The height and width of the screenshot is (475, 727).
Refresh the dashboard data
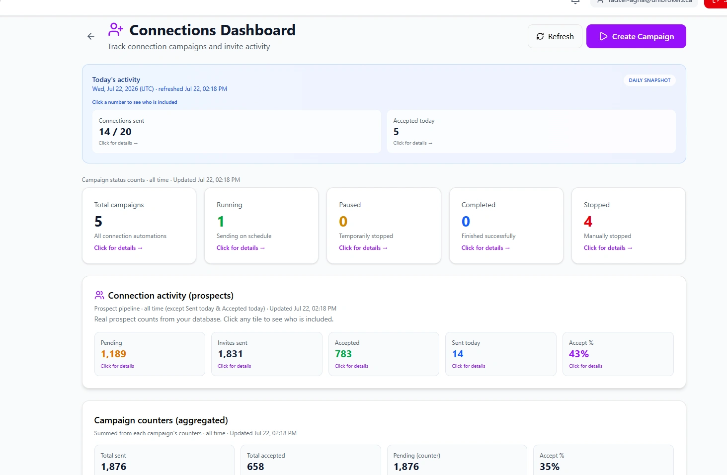pyautogui.click(x=555, y=36)
